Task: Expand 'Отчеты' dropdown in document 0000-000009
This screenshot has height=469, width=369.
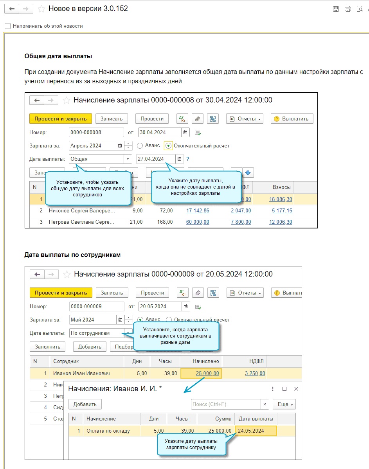Action: (x=245, y=293)
